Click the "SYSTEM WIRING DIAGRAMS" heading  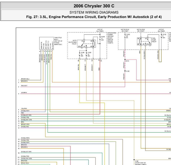[94, 12]
